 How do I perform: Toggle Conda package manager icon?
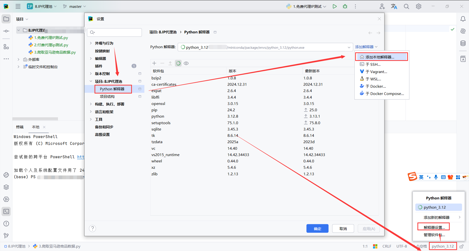coord(178,63)
